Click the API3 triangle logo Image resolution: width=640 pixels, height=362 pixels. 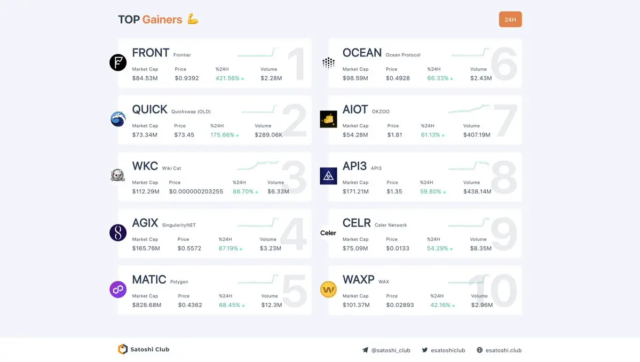tap(329, 176)
